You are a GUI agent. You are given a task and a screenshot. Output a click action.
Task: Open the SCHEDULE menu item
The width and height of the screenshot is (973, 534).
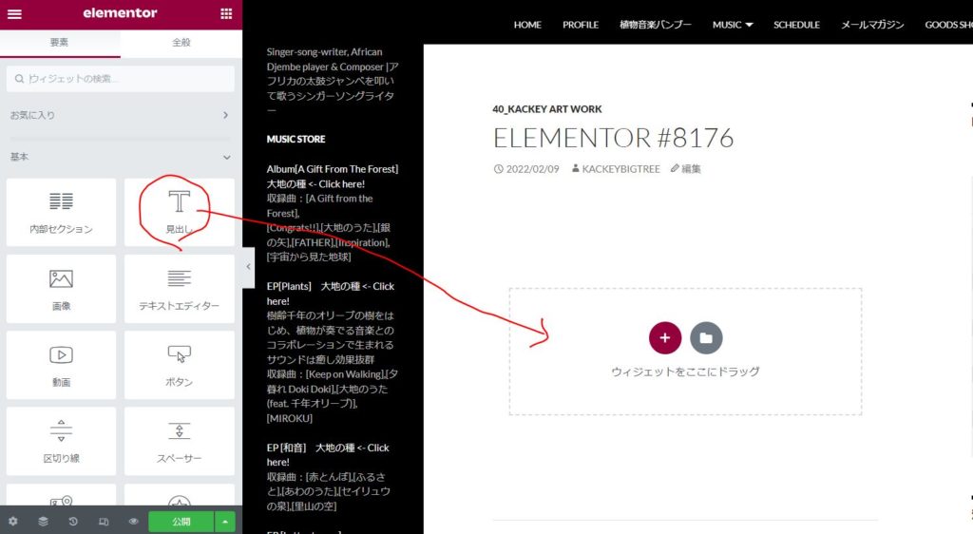click(x=797, y=25)
